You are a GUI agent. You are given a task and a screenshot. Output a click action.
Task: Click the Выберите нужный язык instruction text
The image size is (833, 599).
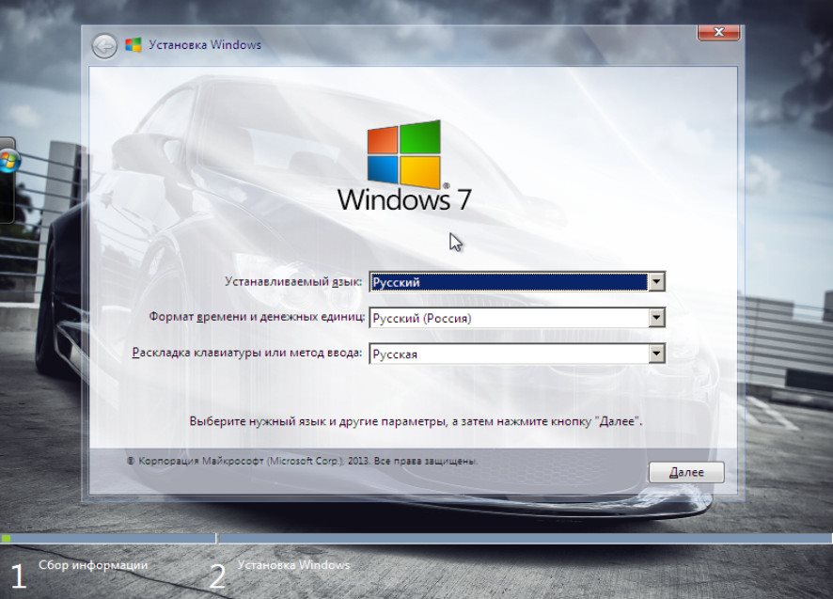pos(416,421)
